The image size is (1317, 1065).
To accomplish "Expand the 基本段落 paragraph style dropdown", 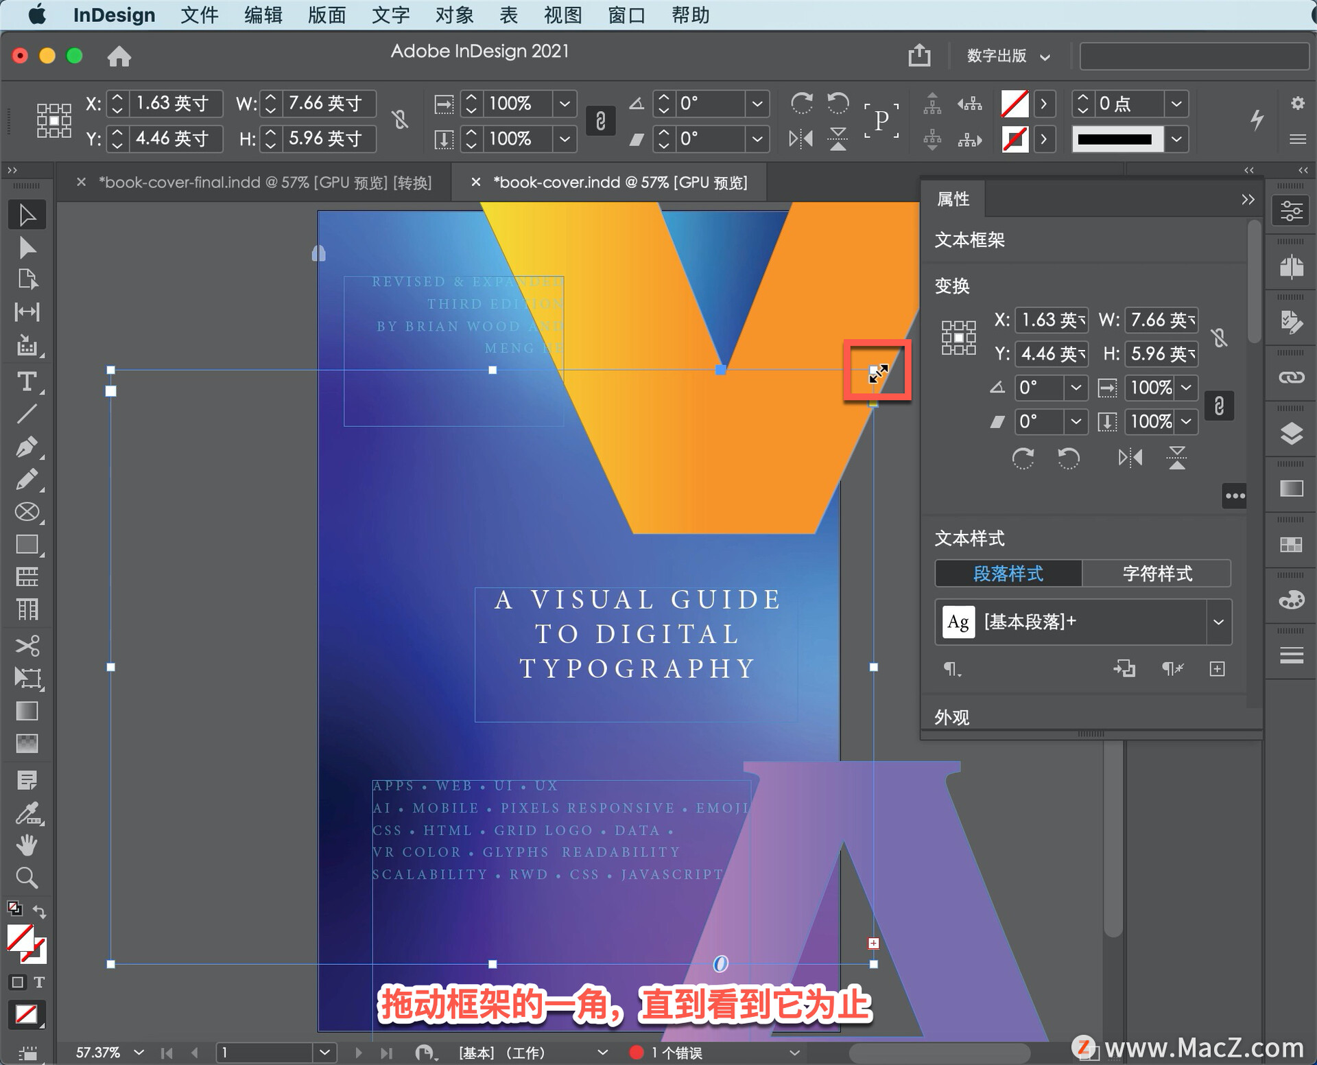I will coord(1218,622).
